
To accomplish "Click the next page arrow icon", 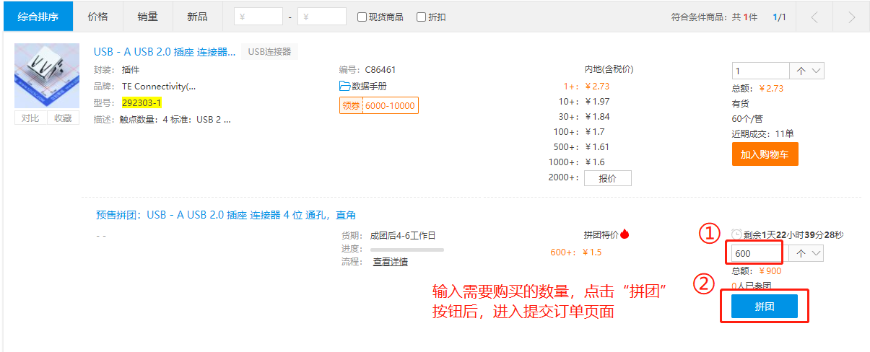I will (x=852, y=17).
